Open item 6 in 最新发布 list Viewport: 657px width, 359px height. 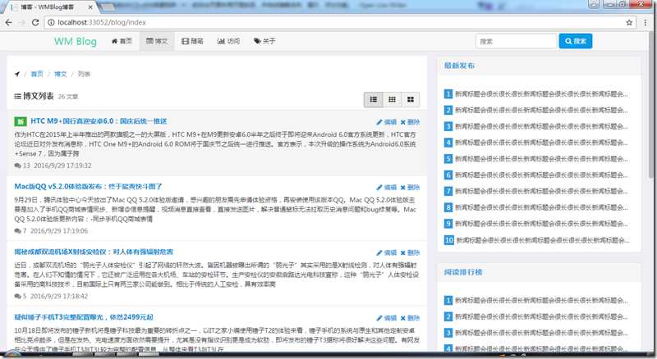[541, 175]
